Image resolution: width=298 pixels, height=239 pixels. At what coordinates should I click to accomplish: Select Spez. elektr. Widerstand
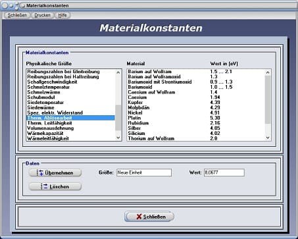(x=70, y=113)
